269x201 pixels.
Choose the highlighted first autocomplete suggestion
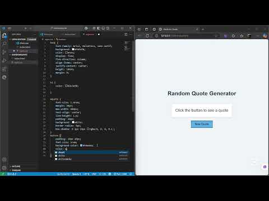coord(91,152)
